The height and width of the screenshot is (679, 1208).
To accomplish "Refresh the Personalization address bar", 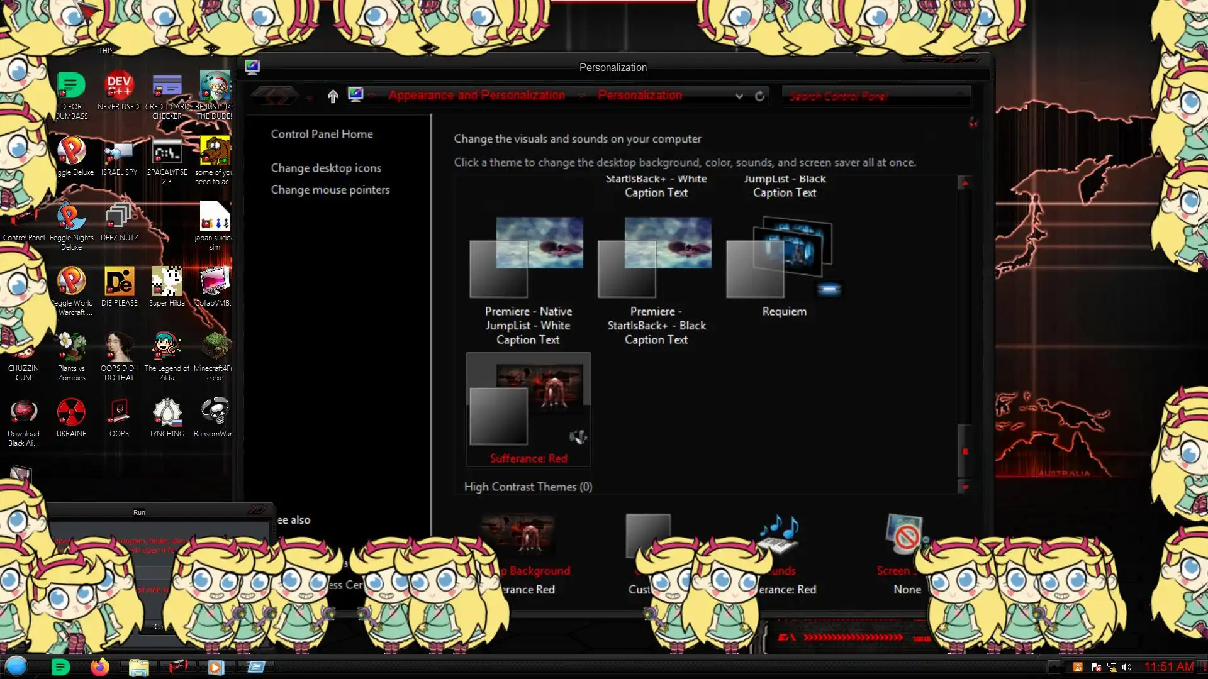I will point(759,96).
